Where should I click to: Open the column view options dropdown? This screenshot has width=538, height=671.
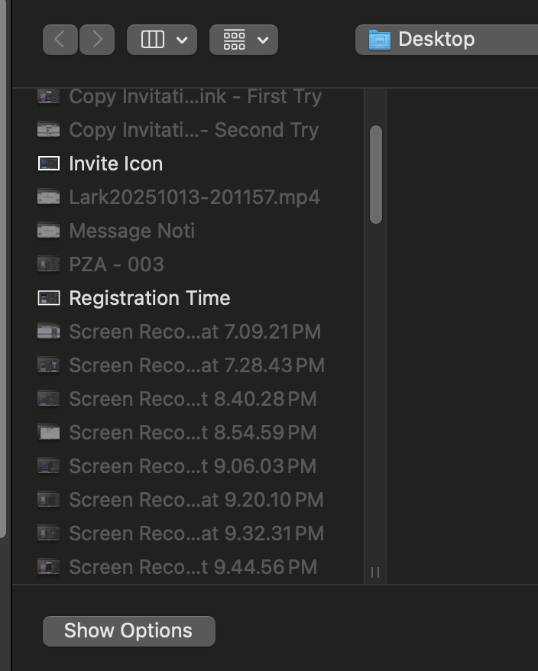point(162,40)
